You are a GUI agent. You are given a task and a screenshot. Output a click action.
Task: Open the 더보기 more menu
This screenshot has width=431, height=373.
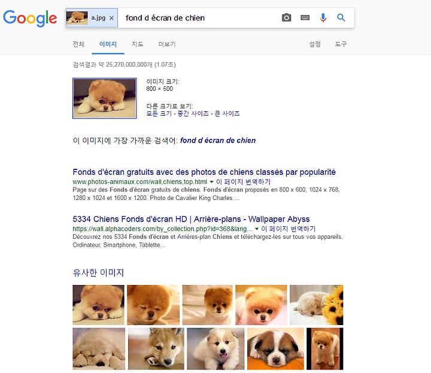point(167,44)
